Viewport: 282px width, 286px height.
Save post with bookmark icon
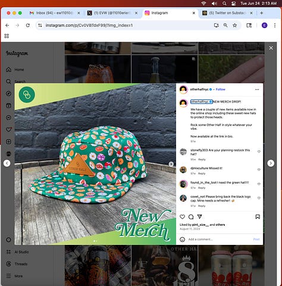pyautogui.click(x=258, y=217)
